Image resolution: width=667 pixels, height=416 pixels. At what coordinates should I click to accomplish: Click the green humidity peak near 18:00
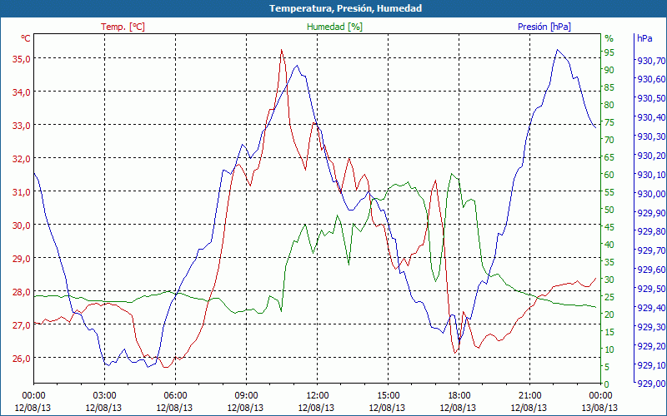(x=451, y=174)
